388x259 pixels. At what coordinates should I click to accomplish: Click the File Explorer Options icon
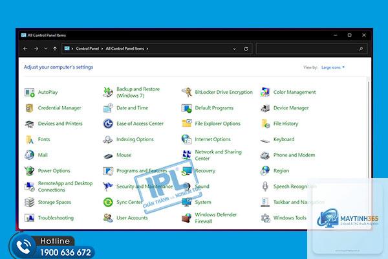coord(186,124)
